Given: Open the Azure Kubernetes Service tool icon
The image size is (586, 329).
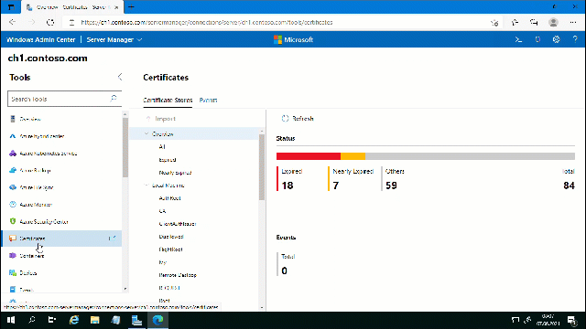Looking at the screenshot, I should pyautogui.click(x=13, y=154).
